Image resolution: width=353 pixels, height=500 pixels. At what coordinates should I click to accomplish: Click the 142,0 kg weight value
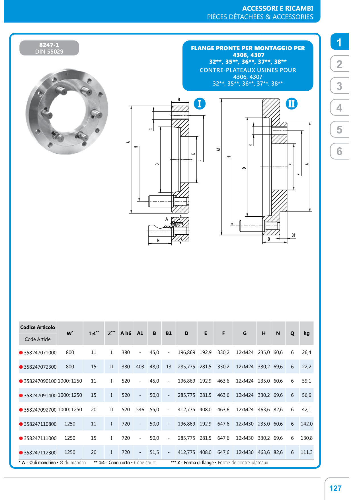(307, 424)
